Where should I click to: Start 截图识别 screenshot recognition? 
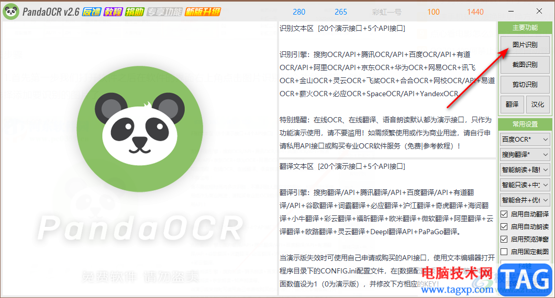click(x=525, y=64)
